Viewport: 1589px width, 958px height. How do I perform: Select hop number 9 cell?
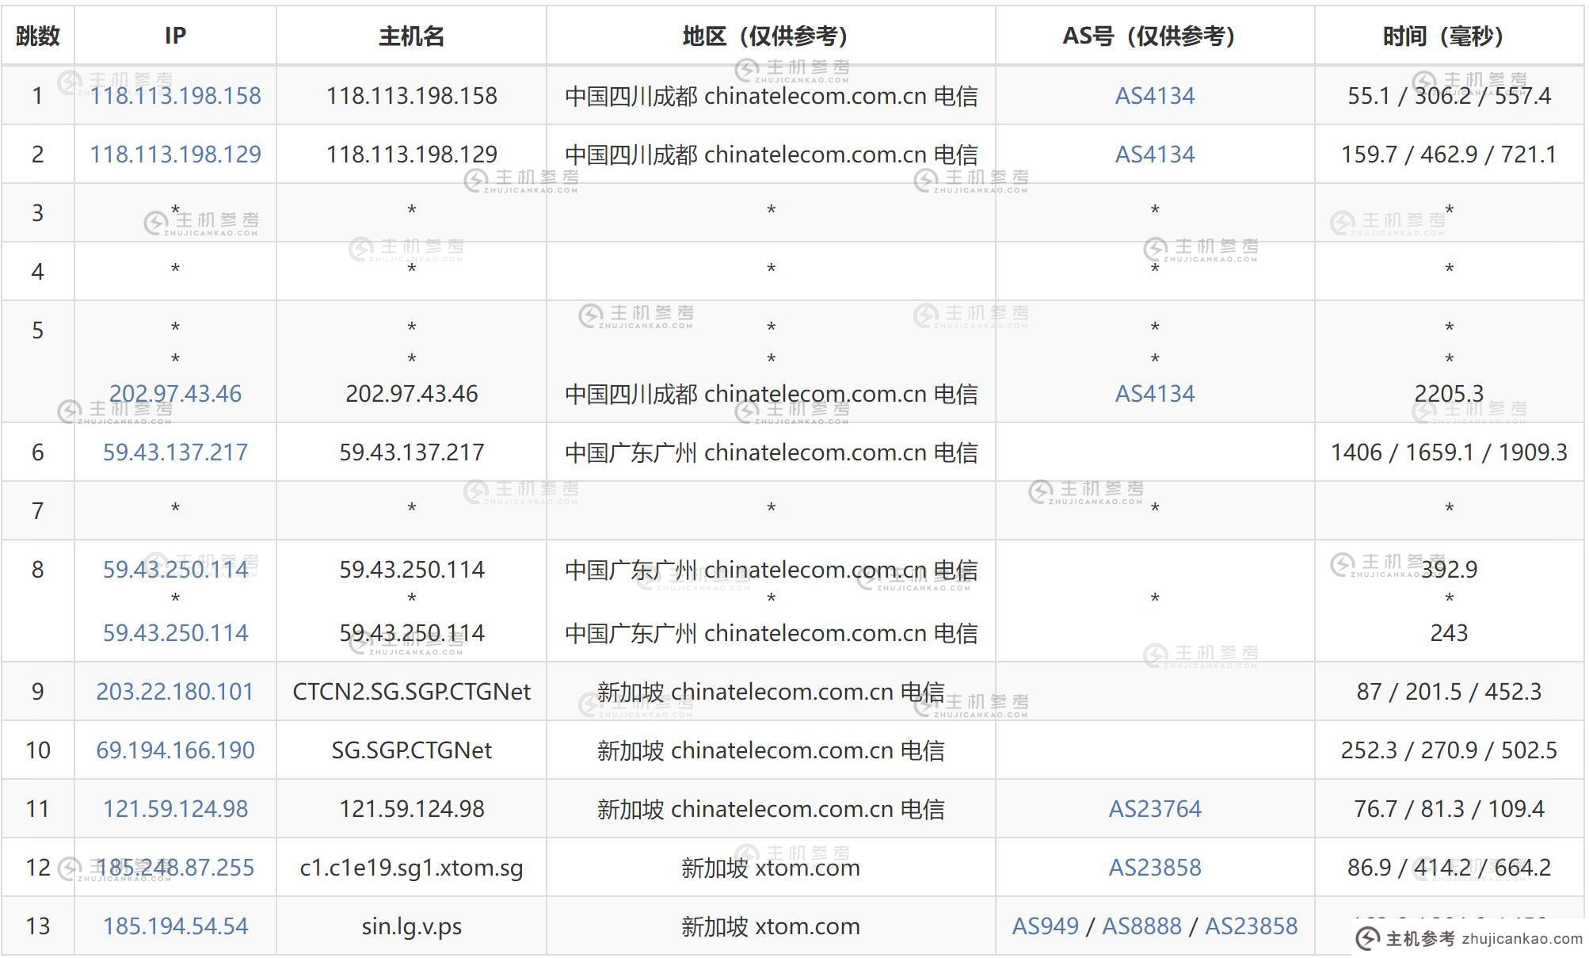click(38, 692)
